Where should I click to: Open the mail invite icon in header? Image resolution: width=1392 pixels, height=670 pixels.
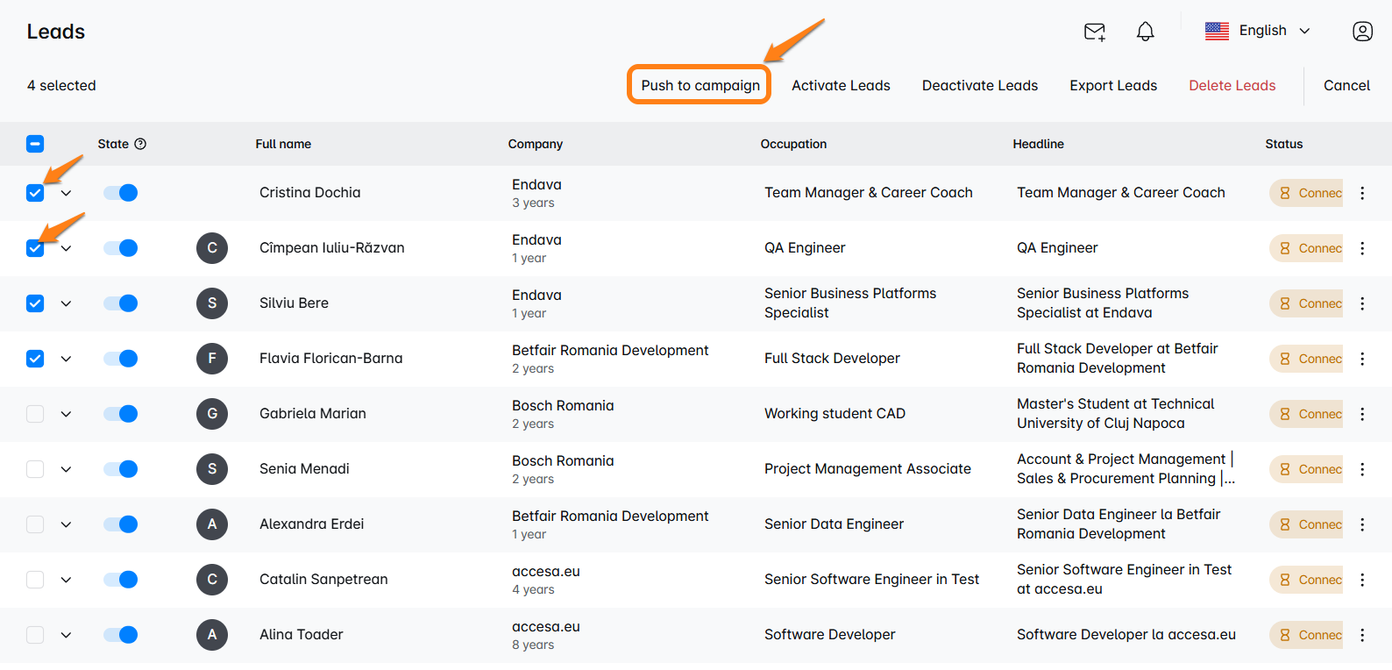[1094, 32]
